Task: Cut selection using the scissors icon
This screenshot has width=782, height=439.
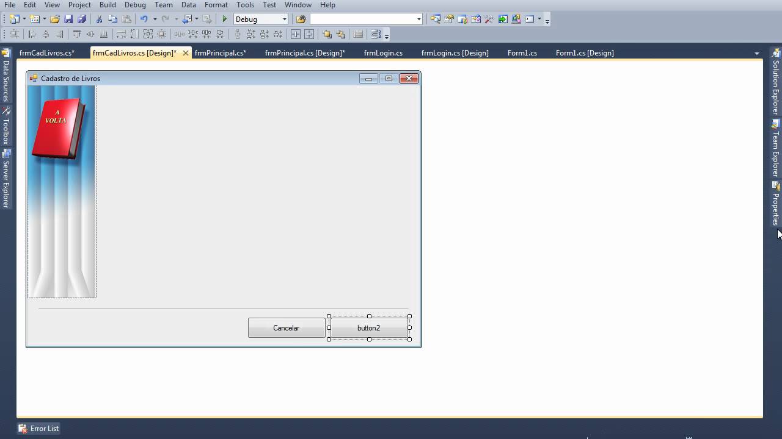Action: tap(99, 19)
